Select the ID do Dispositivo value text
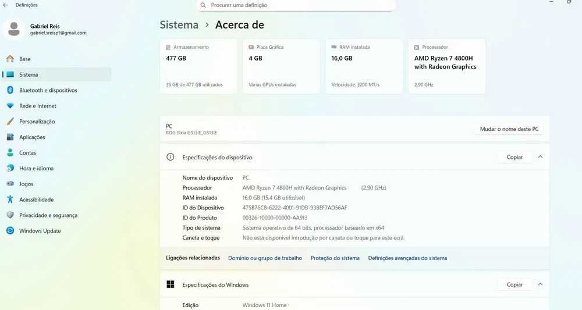Screen dimensions: 582x310 pos(294,208)
